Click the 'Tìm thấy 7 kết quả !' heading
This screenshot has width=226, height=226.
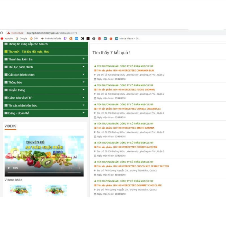(111, 53)
